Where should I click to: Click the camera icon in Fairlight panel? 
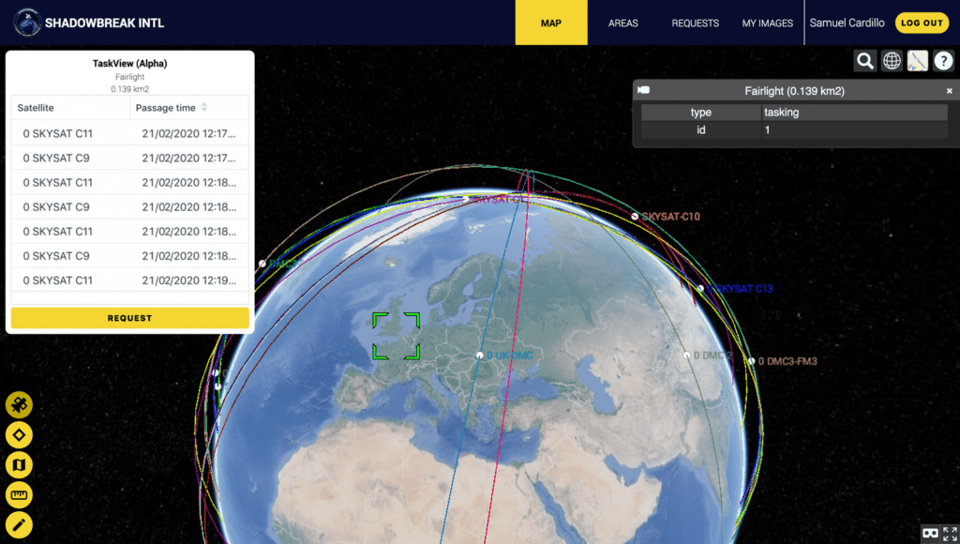[x=644, y=91]
